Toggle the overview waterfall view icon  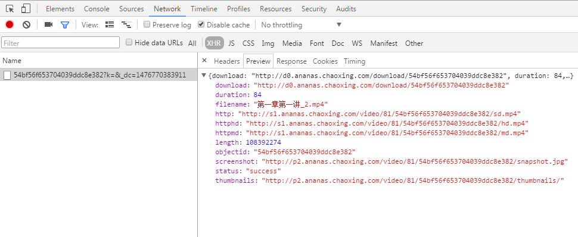126,24
